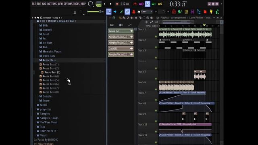Expand the TRVP PRESETS folder
Screen dimensions: 258x145
[46, 131]
